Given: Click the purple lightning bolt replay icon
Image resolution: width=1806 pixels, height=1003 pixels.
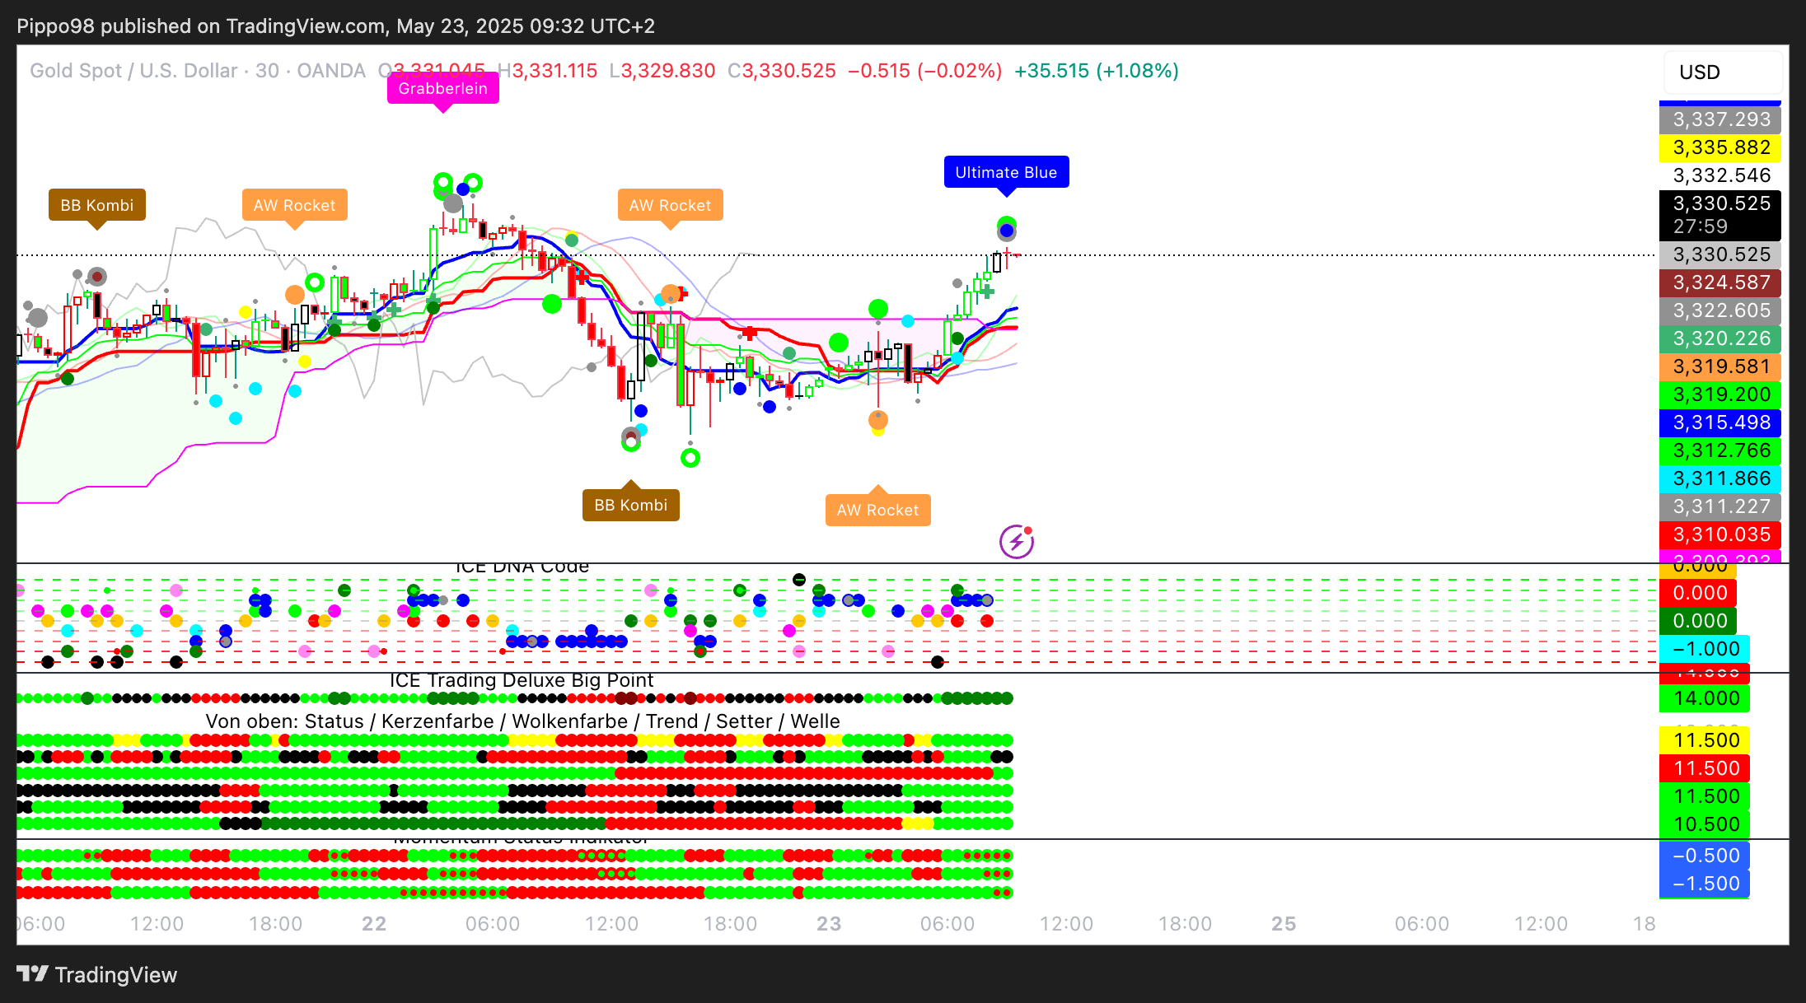Looking at the screenshot, I should 1016,542.
